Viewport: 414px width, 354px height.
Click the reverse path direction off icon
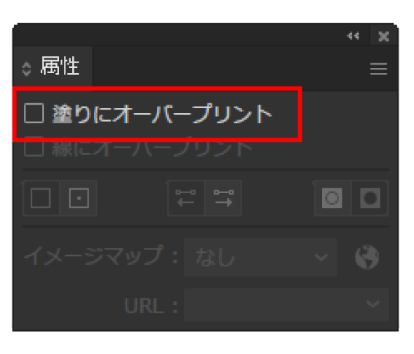click(x=186, y=198)
